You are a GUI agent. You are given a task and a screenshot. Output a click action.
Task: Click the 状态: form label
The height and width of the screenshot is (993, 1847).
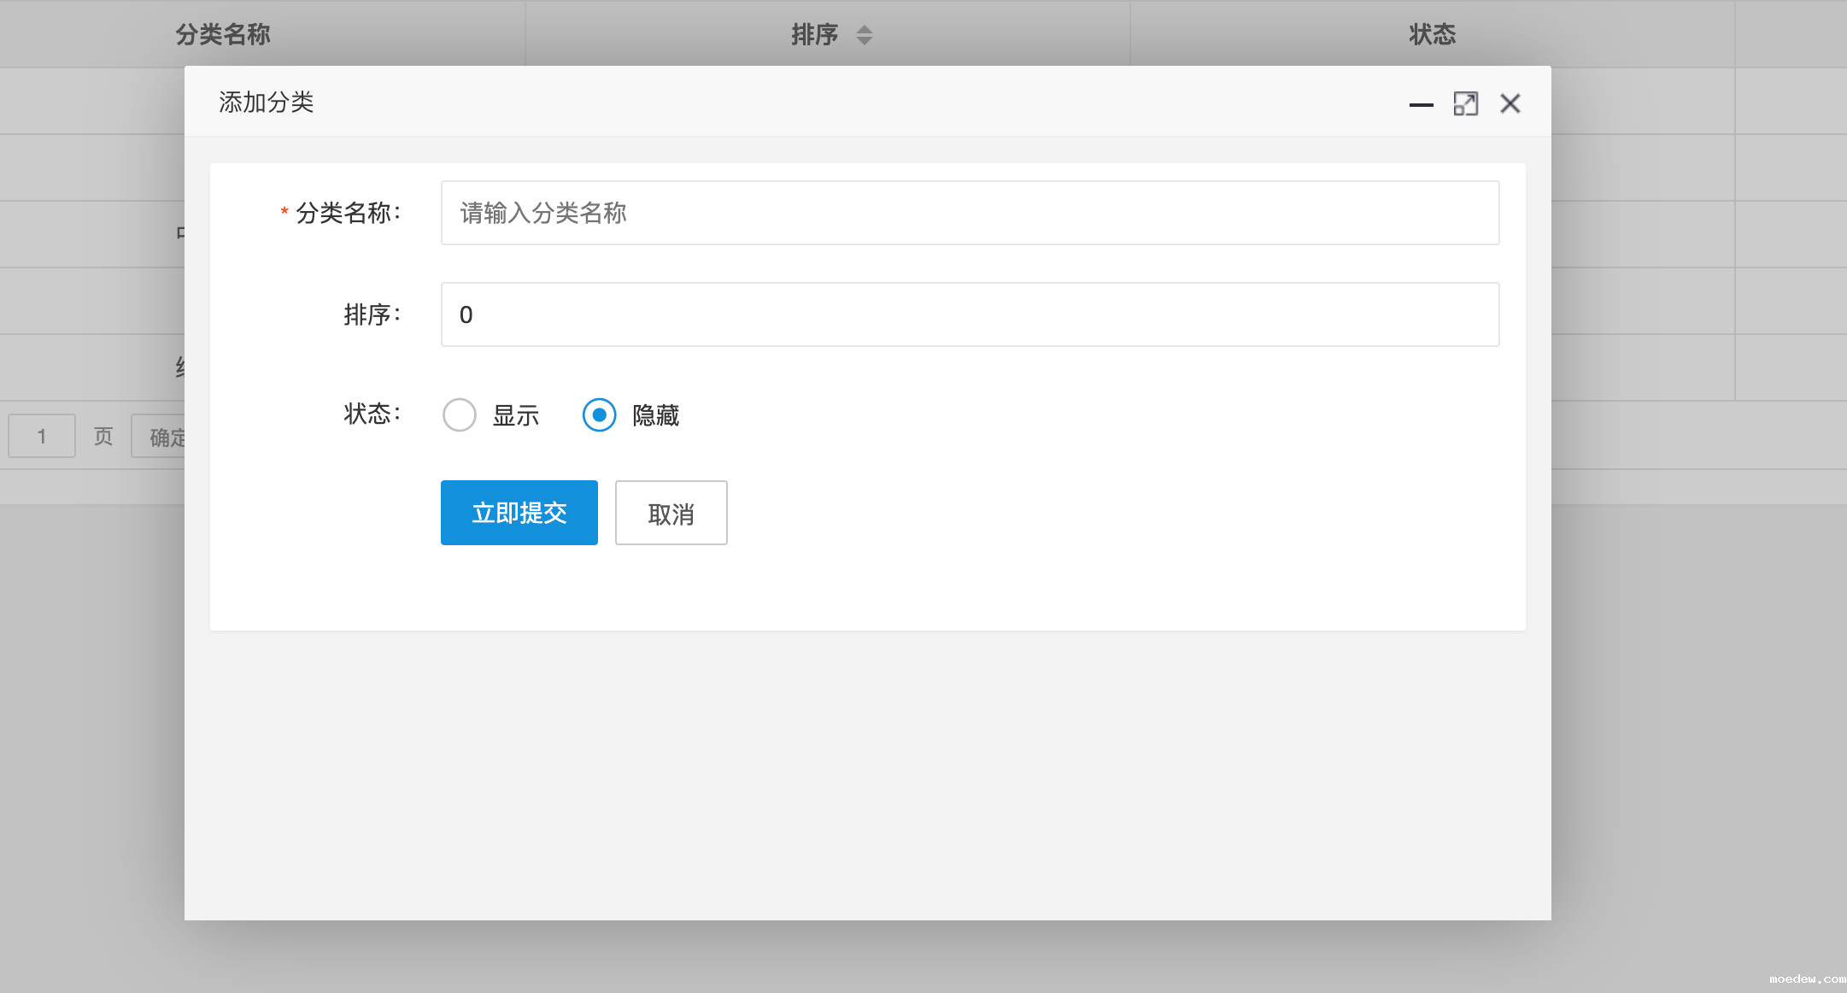click(x=372, y=414)
